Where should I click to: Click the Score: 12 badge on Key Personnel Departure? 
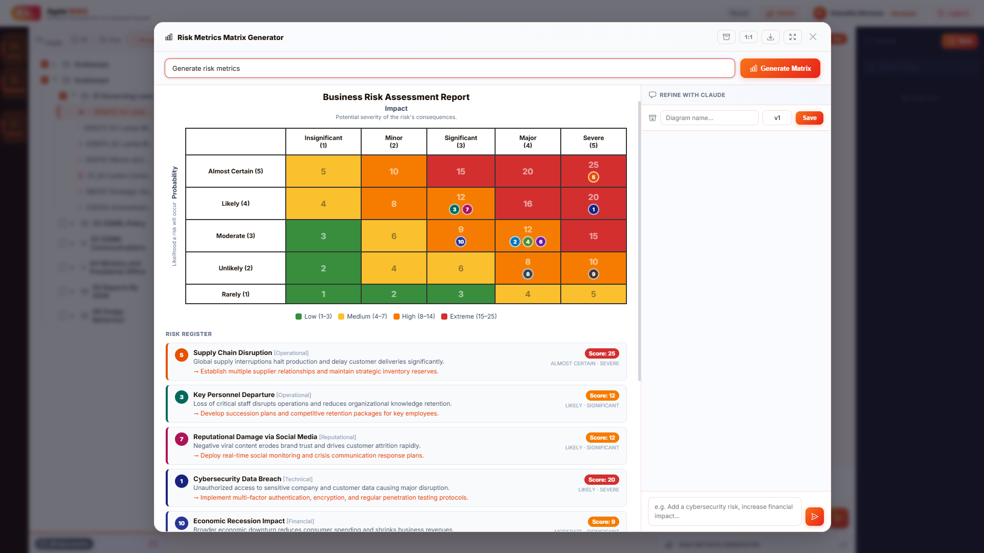602,396
